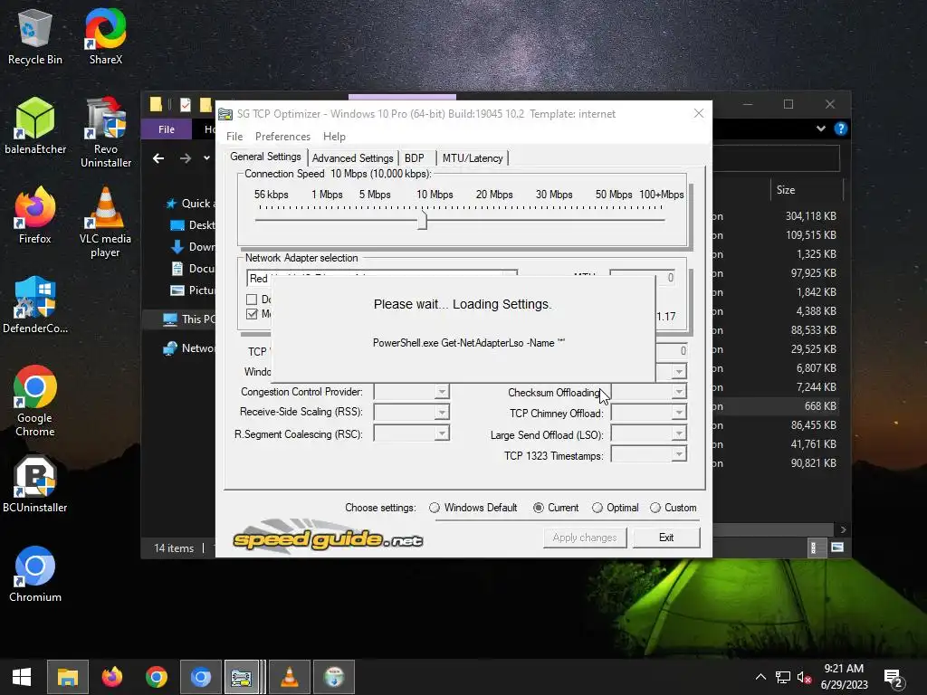Click the muted volume tray icon
The width and height of the screenshot is (927, 695).
804,677
